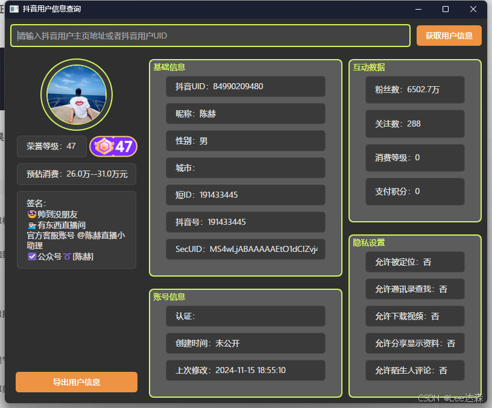Select the 抖音号: 191433445 field
Screen dimensions: 492x408
click(x=245, y=222)
